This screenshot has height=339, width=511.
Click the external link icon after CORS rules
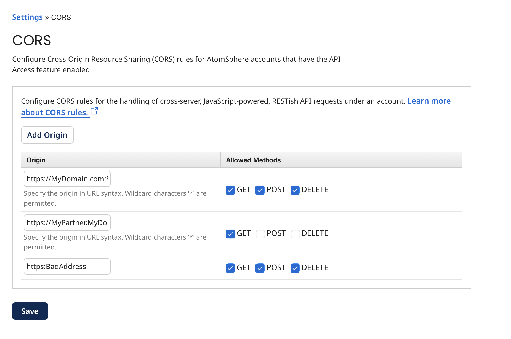(94, 111)
